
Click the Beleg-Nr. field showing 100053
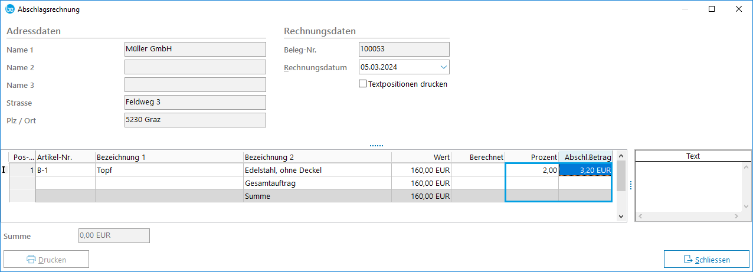point(404,50)
